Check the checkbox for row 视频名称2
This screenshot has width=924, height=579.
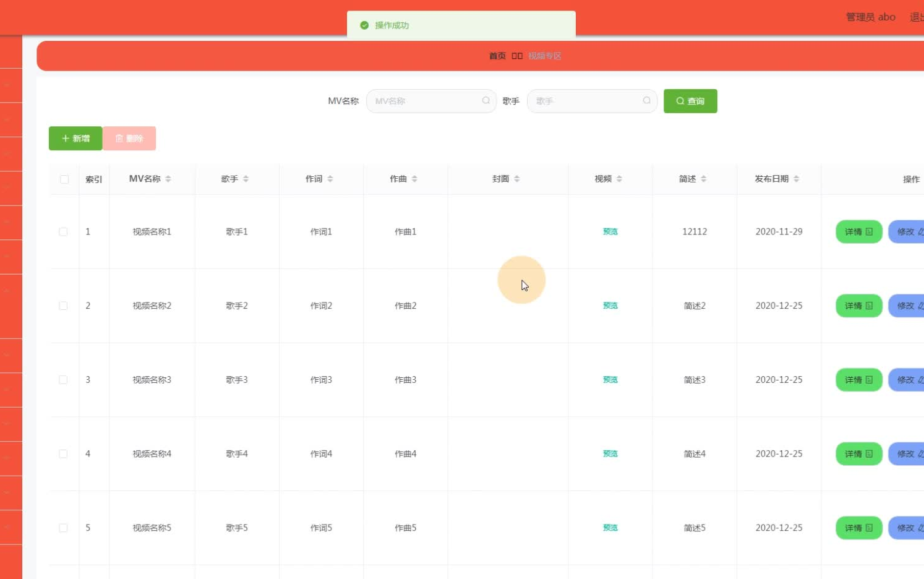(x=63, y=306)
